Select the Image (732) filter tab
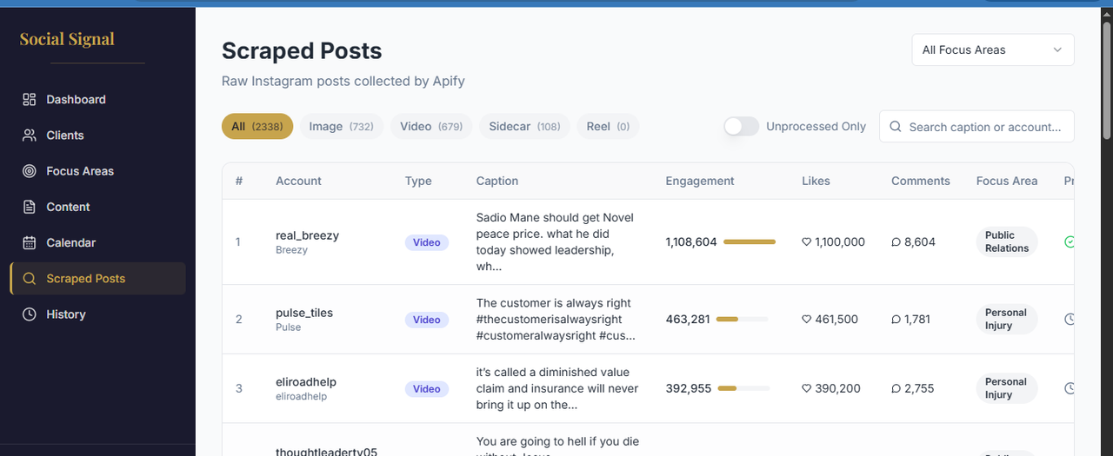This screenshot has height=456, width=1113. [x=341, y=127]
